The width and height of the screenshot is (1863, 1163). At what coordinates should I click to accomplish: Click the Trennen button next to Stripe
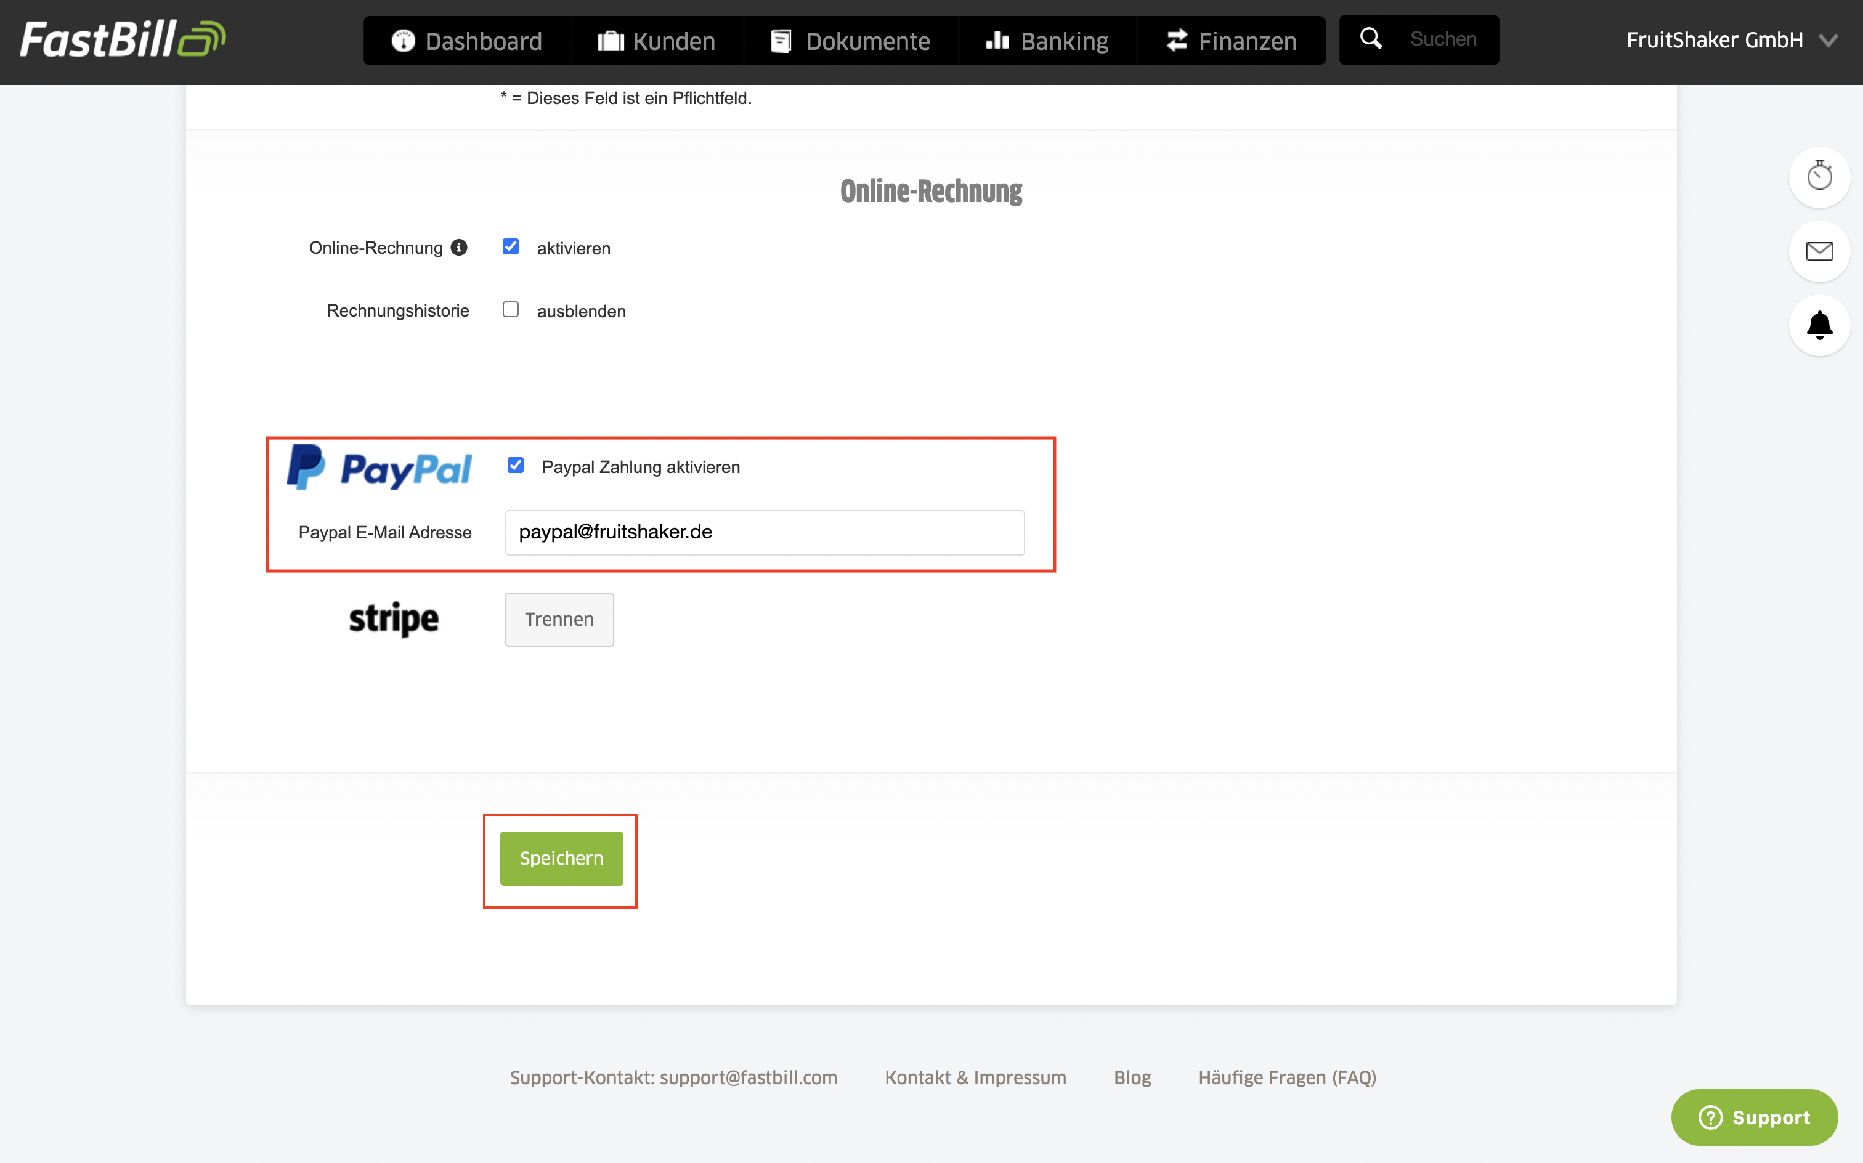[x=559, y=619]
